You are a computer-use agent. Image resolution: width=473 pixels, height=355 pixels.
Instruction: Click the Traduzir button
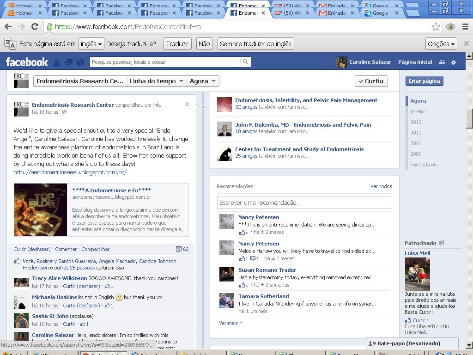pos(177,44)
